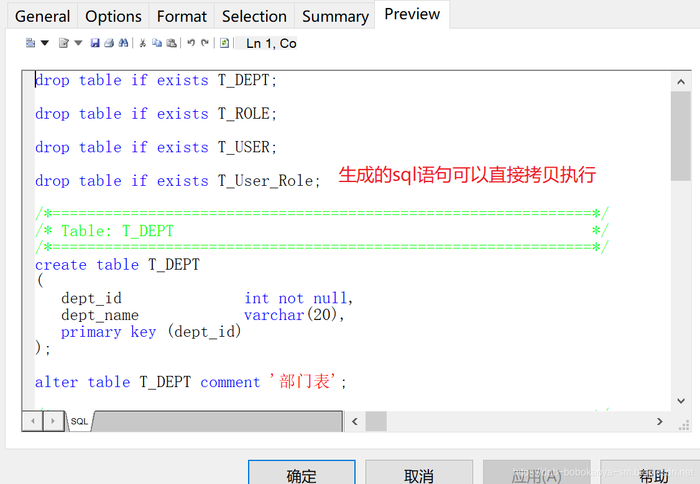Screen dimensions: 700x484
Task: Click the 应用(A) apply button
Action: [x=537, y=472]
